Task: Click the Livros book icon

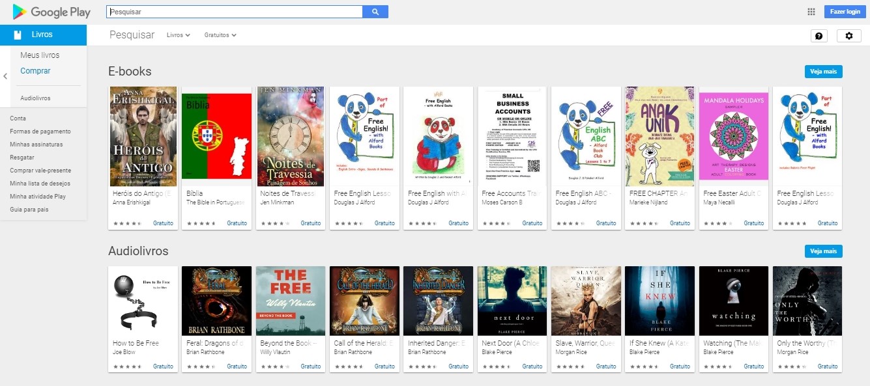Action: pyautogui.click(x=18, y=34)
